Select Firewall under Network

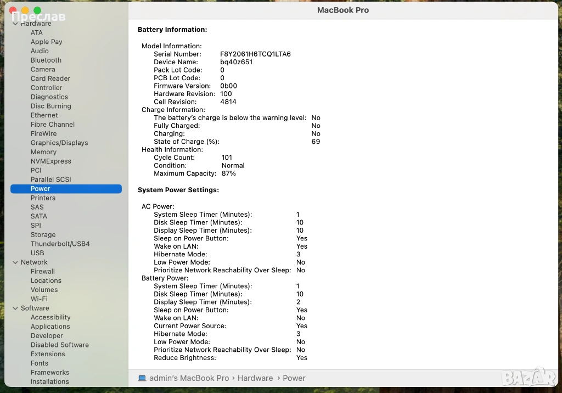tap(43, 272)
